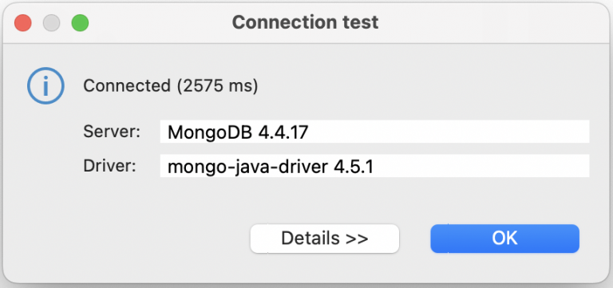Close the Connection test dialog with red button
Screen dimensions: 613x288
tap(22, 23)
